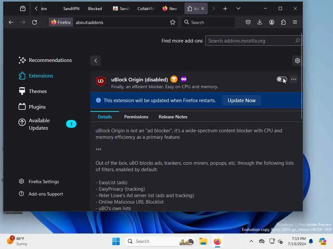Click the Update Now button
The image size is (333, 249).
242,101
